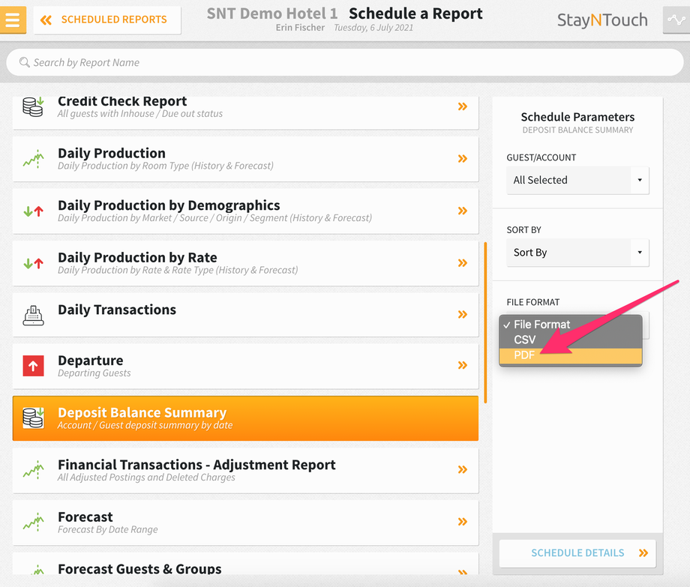Select the Departure report title

point(91,361)
